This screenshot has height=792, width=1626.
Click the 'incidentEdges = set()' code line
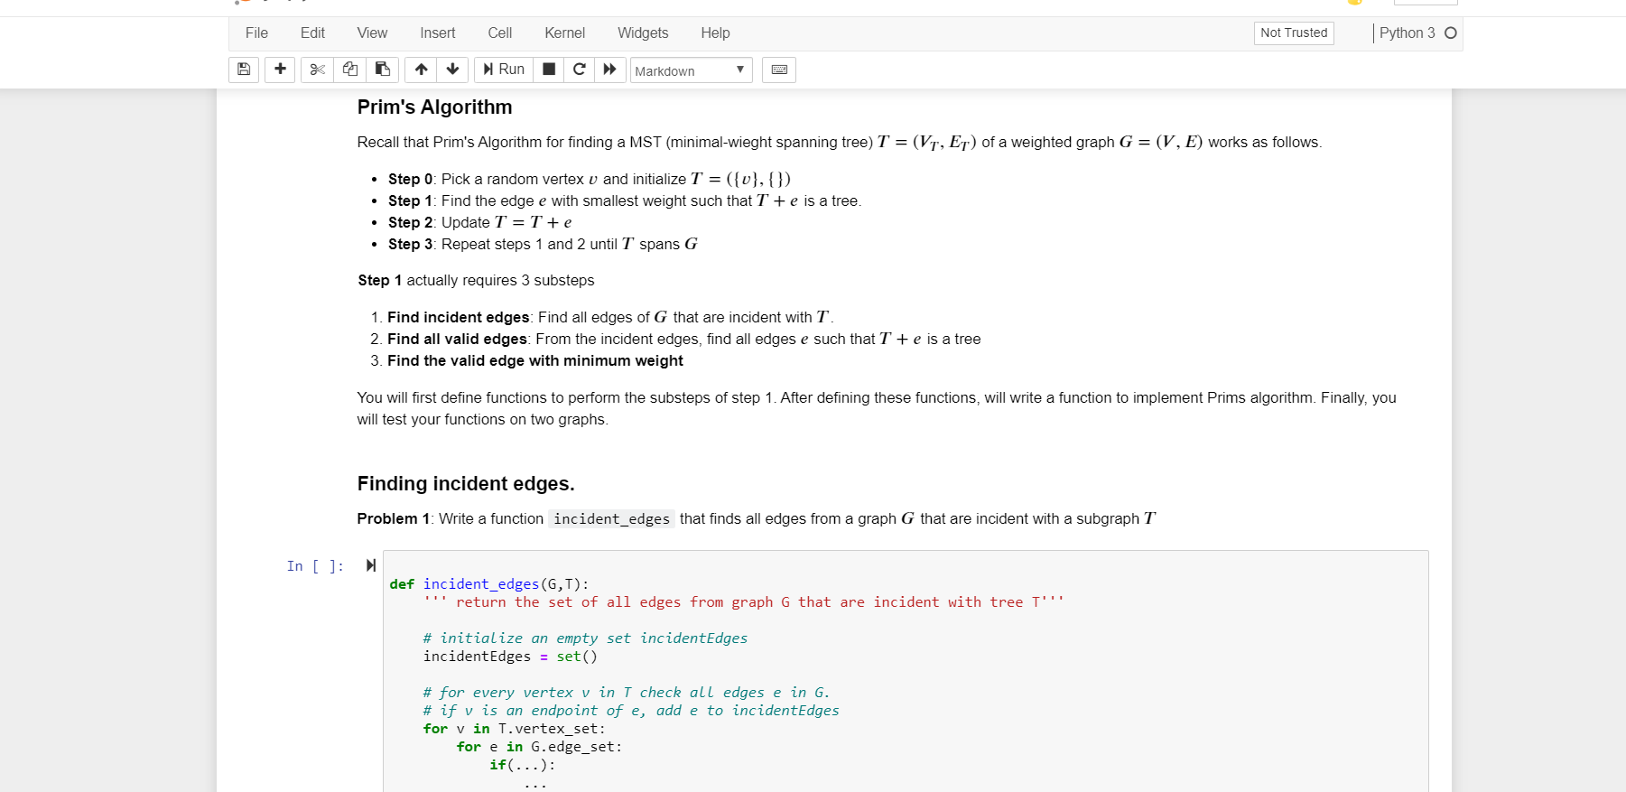(510, 657)
